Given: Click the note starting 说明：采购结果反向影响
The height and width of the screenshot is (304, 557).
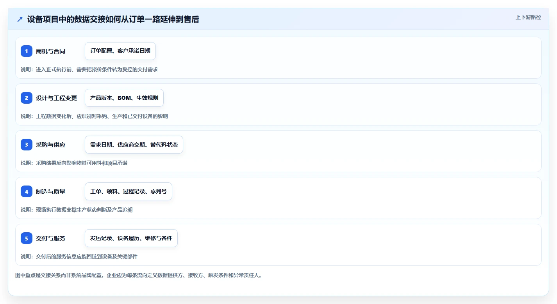Looking at the screenshot, I should pos(74,163).
